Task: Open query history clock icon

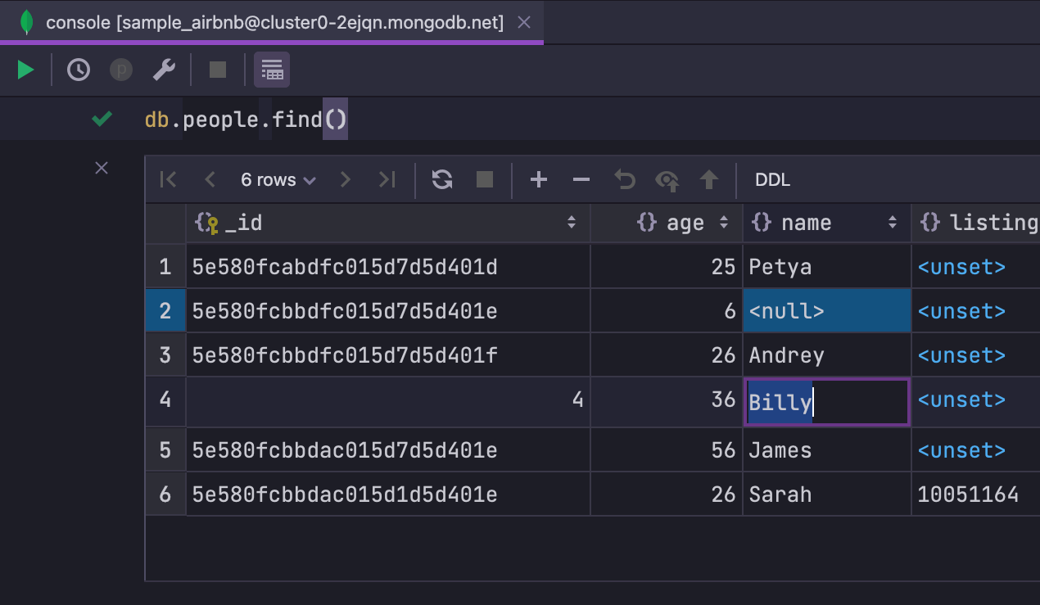Action: pos(79,70)
